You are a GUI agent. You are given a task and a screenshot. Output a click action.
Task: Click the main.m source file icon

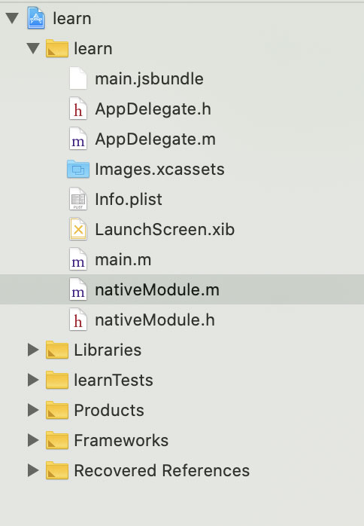78,259
